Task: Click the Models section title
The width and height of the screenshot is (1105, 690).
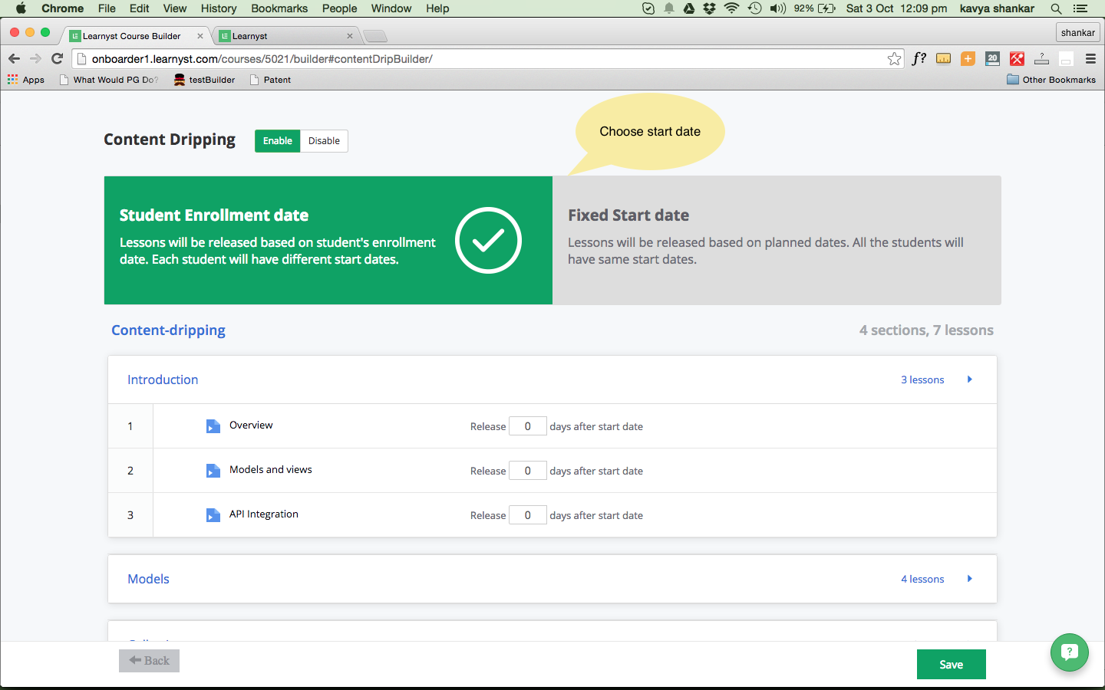Action: tap(148, 579)
